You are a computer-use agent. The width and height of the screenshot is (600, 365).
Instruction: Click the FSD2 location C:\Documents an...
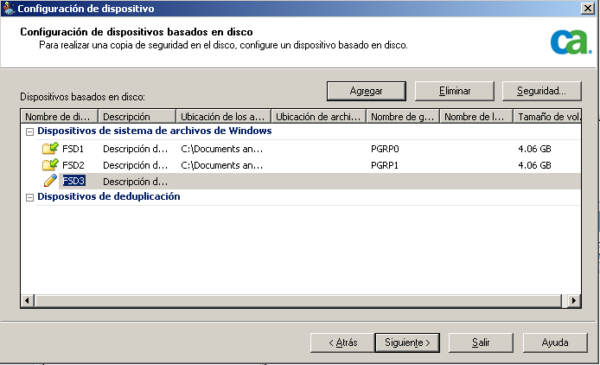[x=221, y=165]
